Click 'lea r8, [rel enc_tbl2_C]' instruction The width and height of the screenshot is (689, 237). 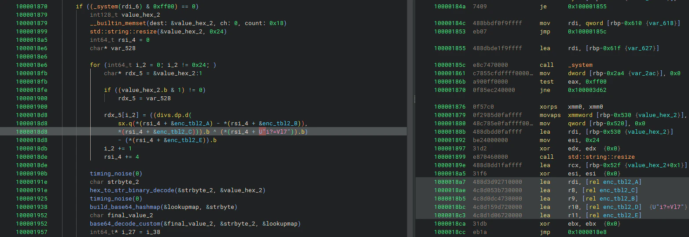(589, 190)
